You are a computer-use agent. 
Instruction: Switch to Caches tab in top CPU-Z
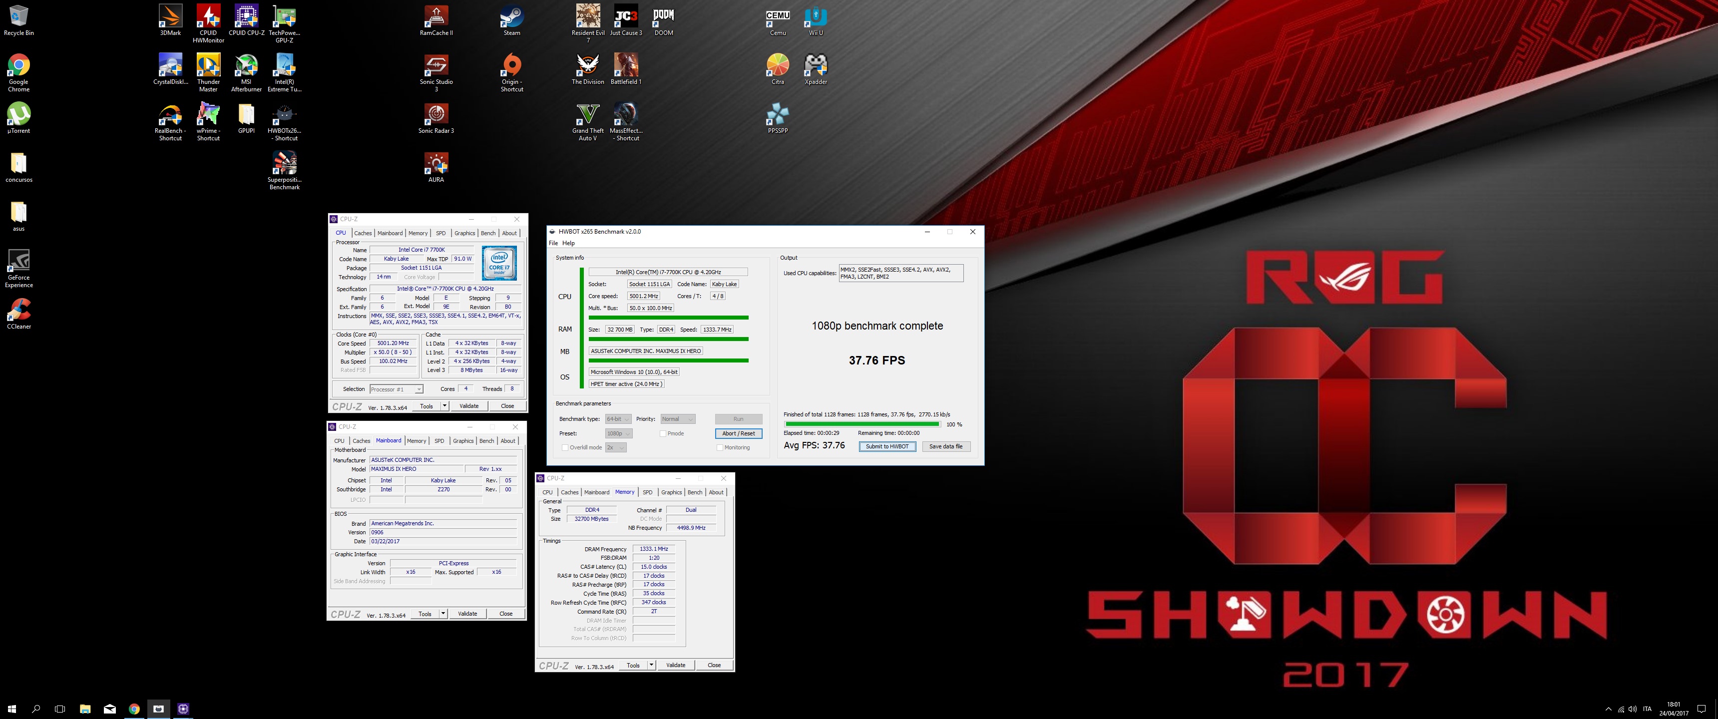pyautogui.click(x=363, y=234)
